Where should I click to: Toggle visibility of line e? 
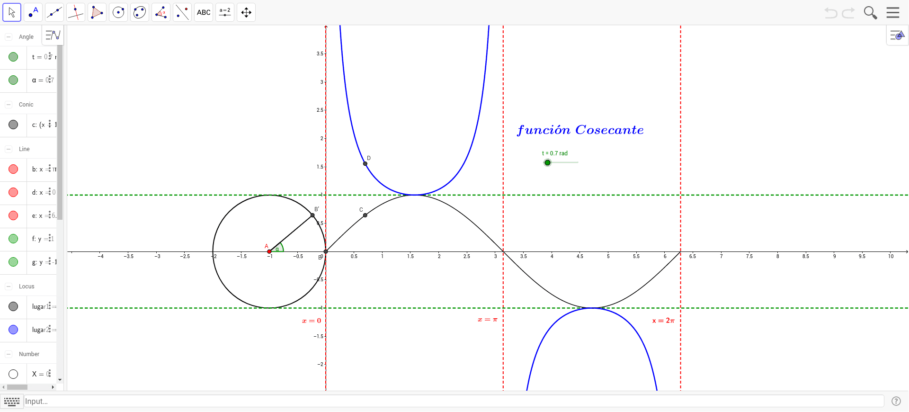(x=13, y=215)
